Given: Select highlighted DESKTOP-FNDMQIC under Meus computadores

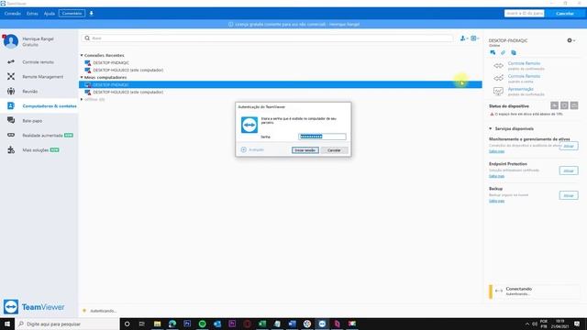Looking at the screenshot, I should (281, 84).
